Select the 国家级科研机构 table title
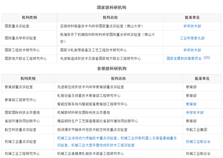The image size is (223, 158). click(111, 8)
